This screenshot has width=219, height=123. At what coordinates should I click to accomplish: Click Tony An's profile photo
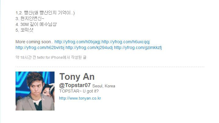pyautogui.click(x=35, y=91)
